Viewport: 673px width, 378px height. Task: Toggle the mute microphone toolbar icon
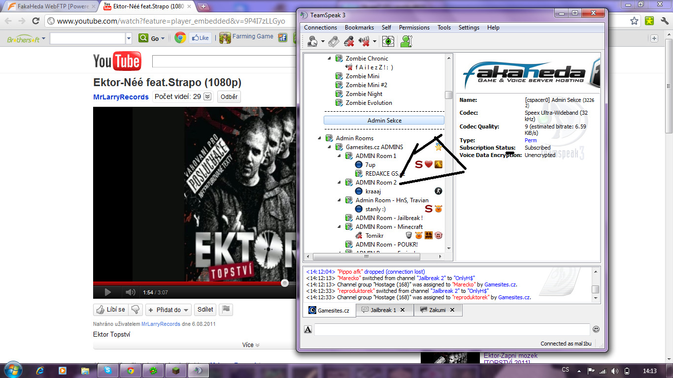pyautogui.click(x=349, y=42)
